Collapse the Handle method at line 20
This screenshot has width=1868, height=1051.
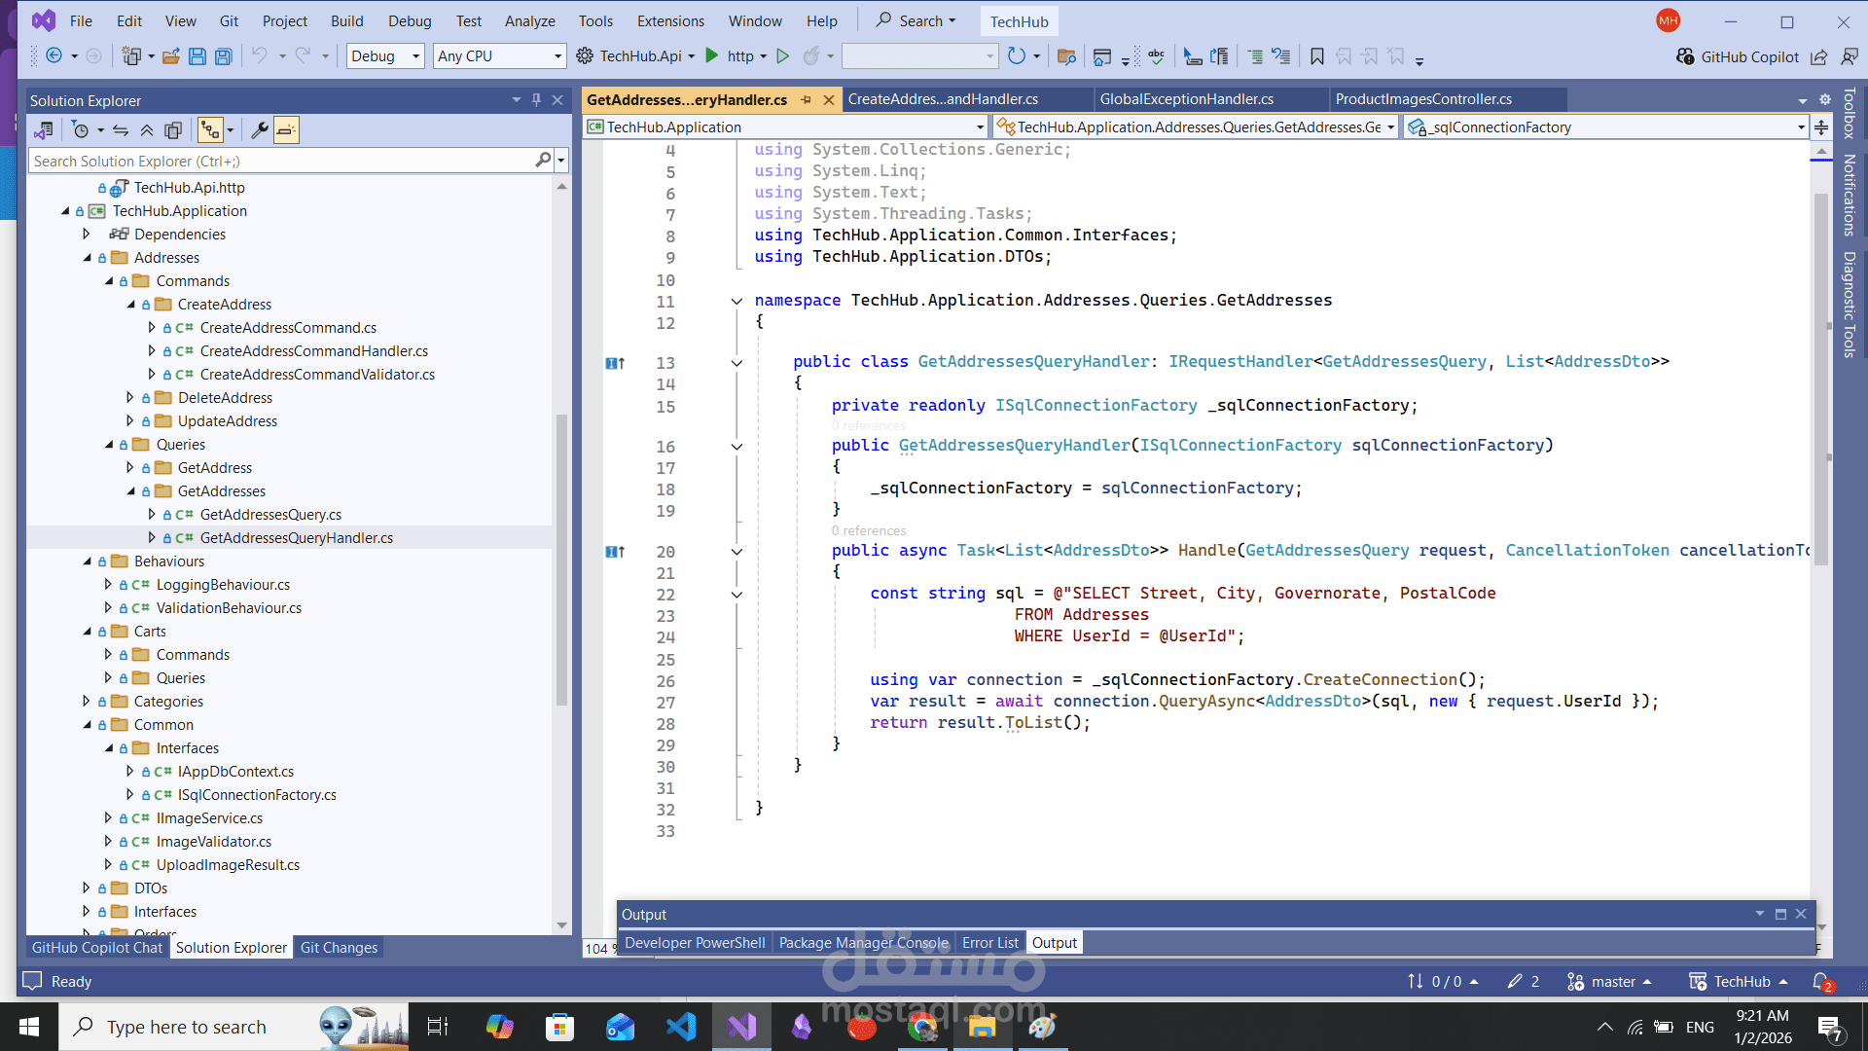pyautogui.click(x=736, y=552)
